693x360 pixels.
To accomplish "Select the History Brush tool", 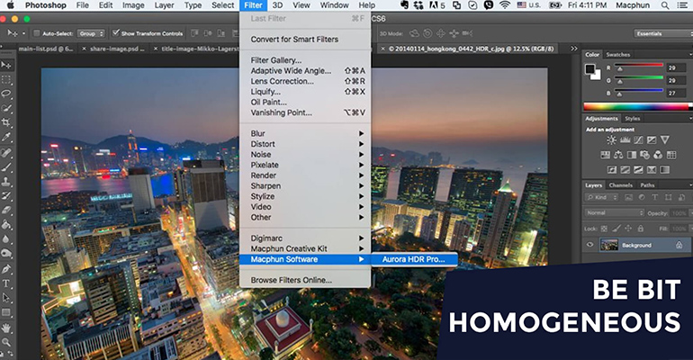I will (x=6, y=195).
